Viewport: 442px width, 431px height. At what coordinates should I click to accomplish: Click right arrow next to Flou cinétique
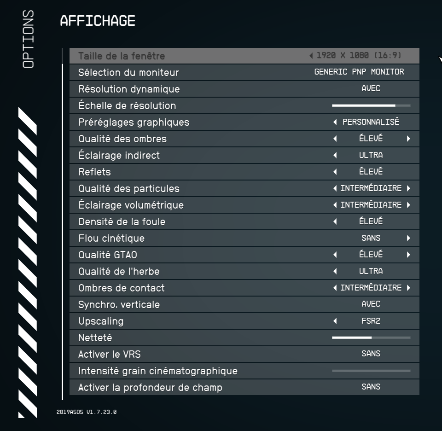click(x=408, y=238)
